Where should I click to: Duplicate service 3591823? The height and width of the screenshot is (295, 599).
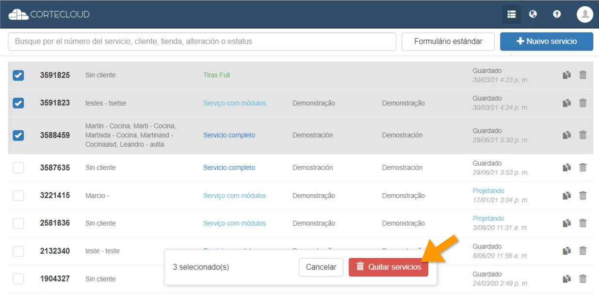pyautogui.click(x=567, y=103)
